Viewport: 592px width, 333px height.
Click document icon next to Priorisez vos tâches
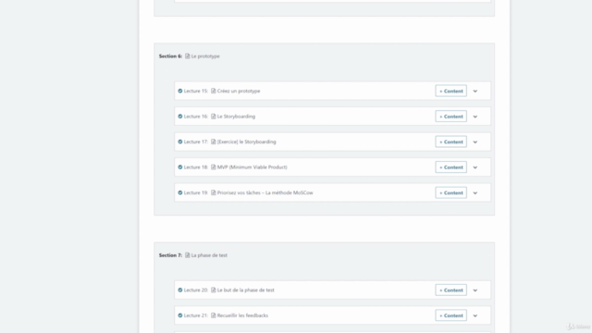214,192
